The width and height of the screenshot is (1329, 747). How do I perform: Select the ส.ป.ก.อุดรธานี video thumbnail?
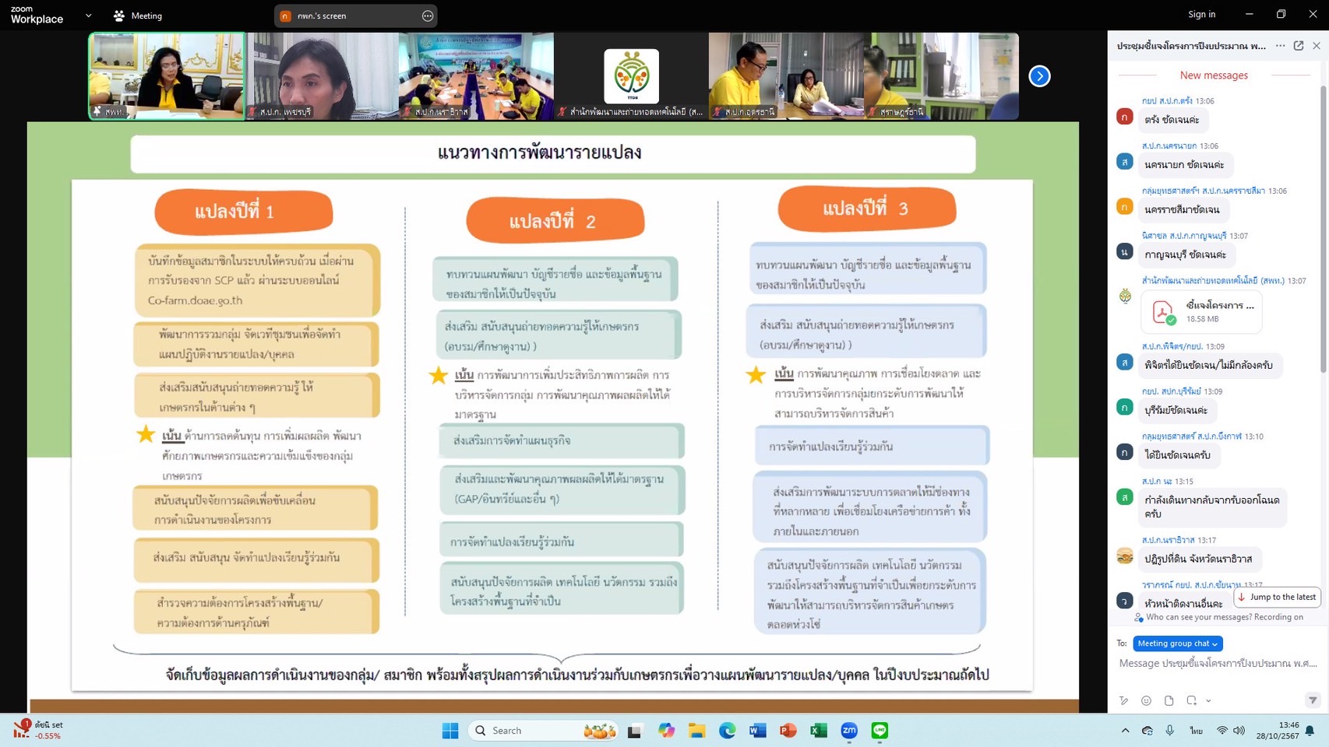[x=786, y=76]
